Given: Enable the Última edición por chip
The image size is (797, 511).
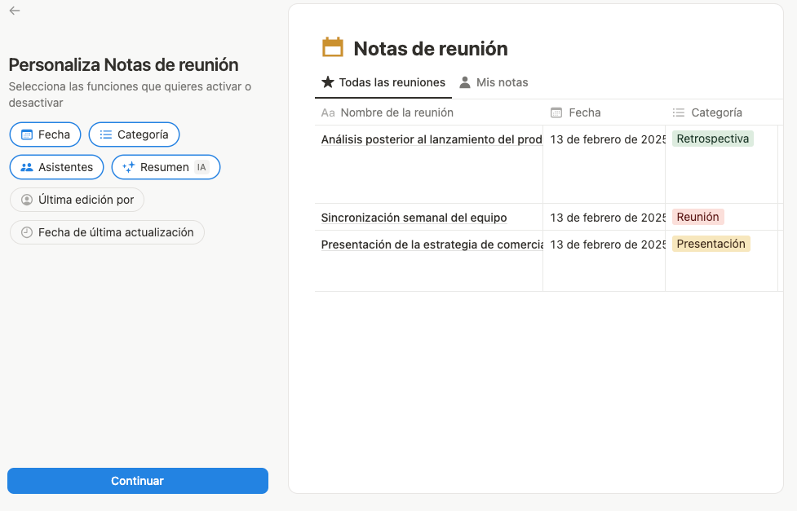Looking at the screenshot, I should [x=77, y=200].
